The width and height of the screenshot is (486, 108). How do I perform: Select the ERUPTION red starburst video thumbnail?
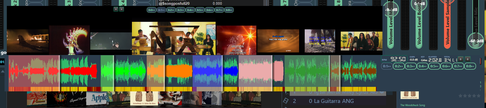pyautogui.click(x=236, y=40)
